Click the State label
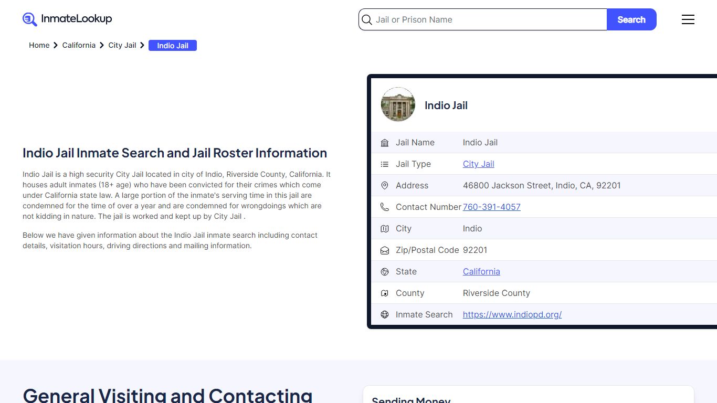Viewport: 717px width, 403px height. 406,272
